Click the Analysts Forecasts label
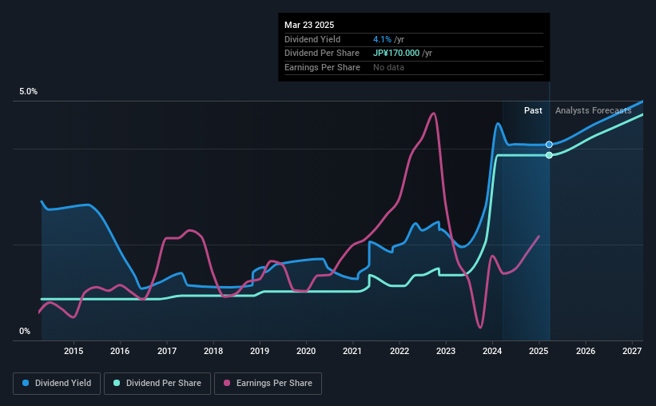 pyautogui.click(x=593, y=110)
